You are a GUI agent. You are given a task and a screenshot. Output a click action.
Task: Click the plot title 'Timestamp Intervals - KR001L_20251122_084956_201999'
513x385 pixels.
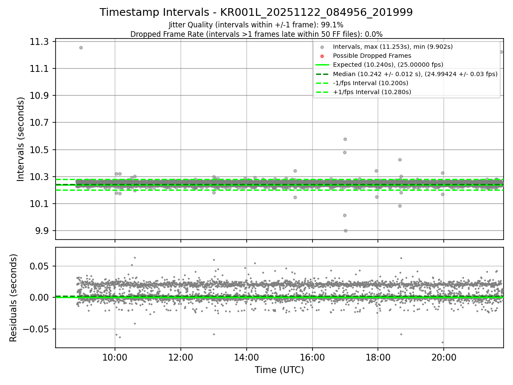(256, 12)
